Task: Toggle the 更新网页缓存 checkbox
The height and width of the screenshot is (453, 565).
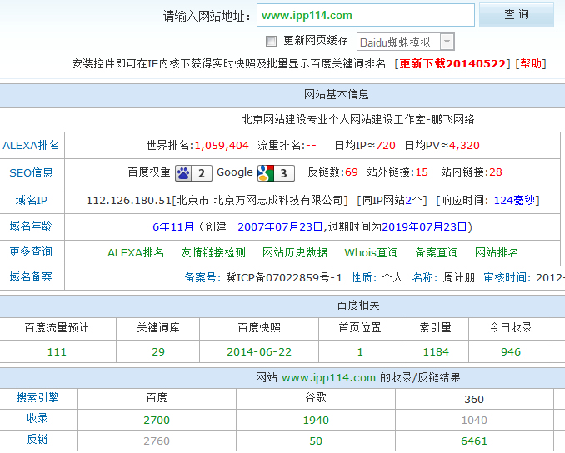Action: 271,41
